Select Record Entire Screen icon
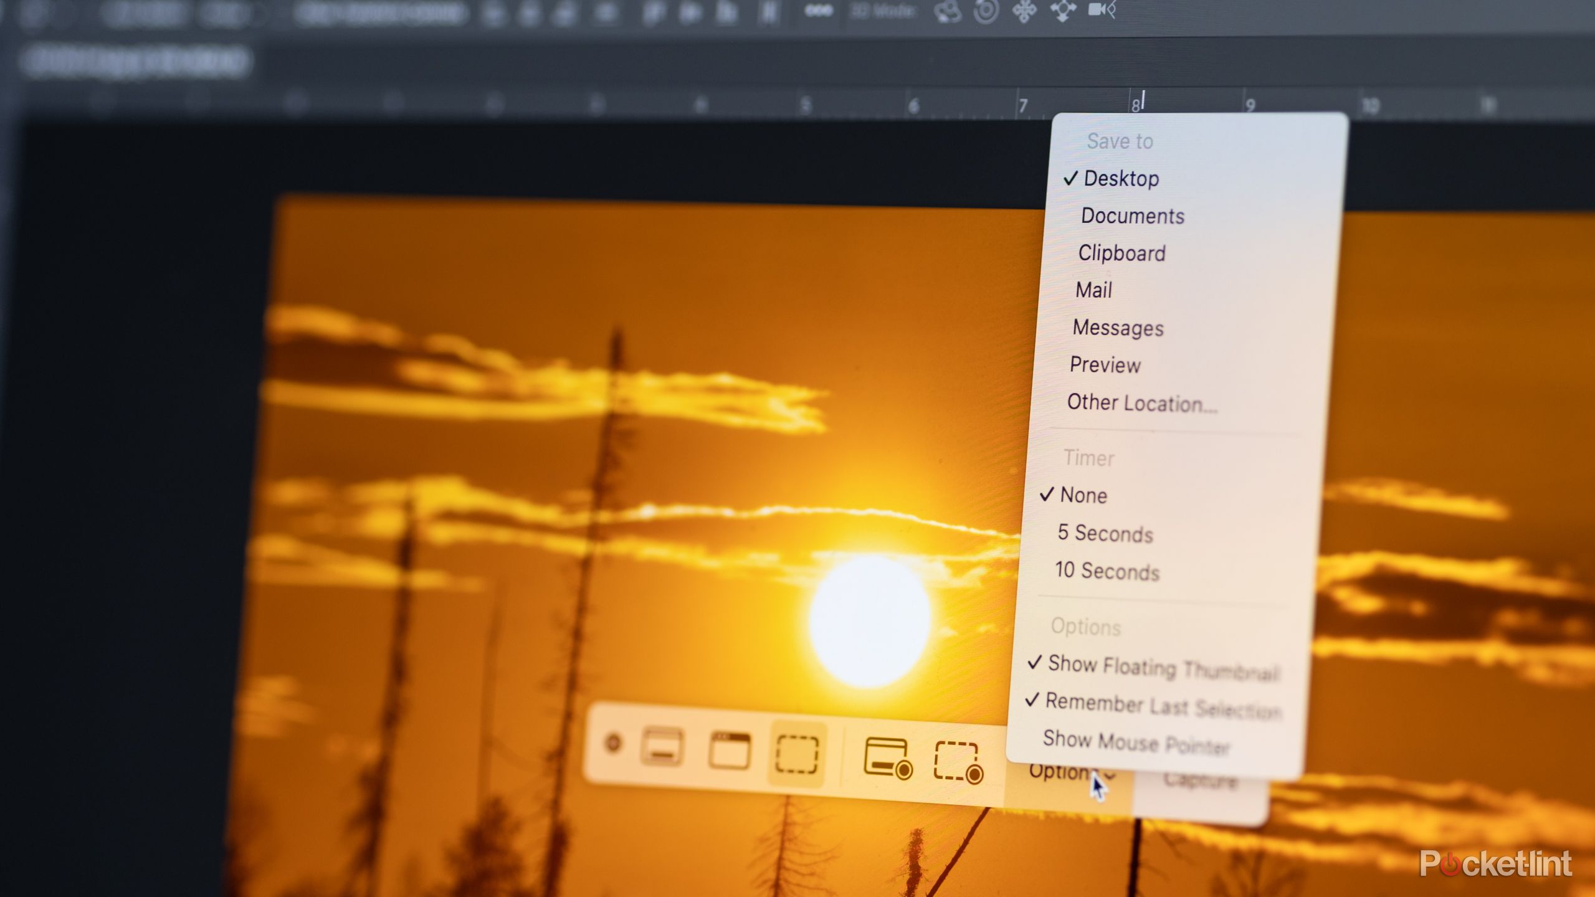This screenshot has height=897, width=1595. click(x=888, y=758)
